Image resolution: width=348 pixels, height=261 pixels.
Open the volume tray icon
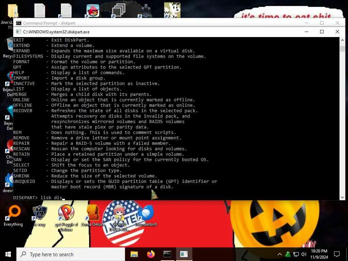pyautogui.click(x=304, y=254)
